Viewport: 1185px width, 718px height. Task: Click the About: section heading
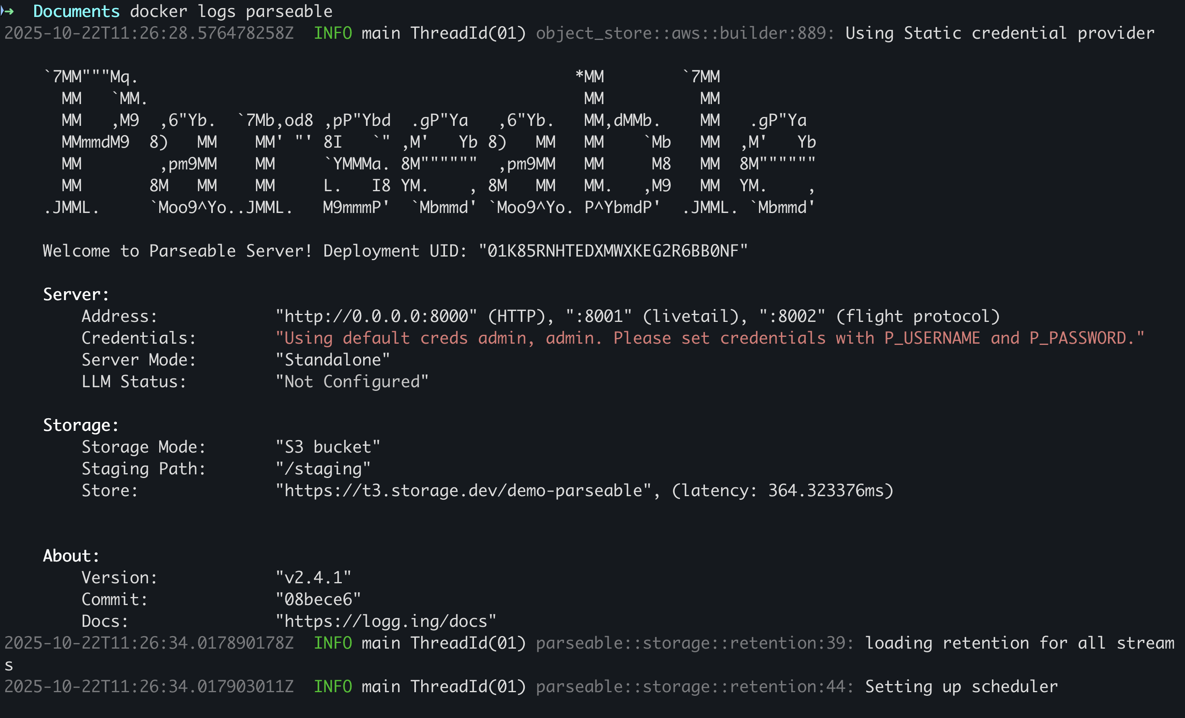click(x=71, y=556)
